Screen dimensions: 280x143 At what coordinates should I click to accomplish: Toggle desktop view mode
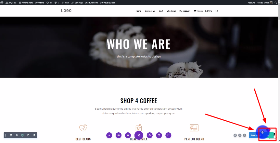(22, 135)
